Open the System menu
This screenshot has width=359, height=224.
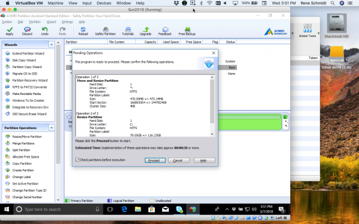pos(7,22)
